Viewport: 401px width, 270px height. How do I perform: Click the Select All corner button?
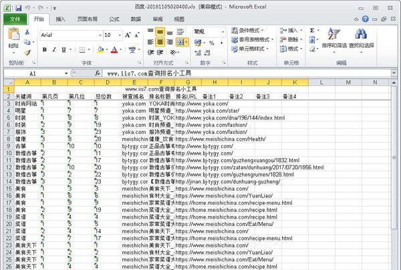pos(9,83)
